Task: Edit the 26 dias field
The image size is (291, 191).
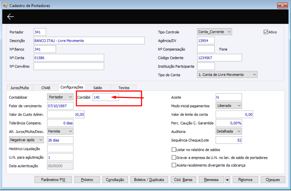Action: pos(60,140)
